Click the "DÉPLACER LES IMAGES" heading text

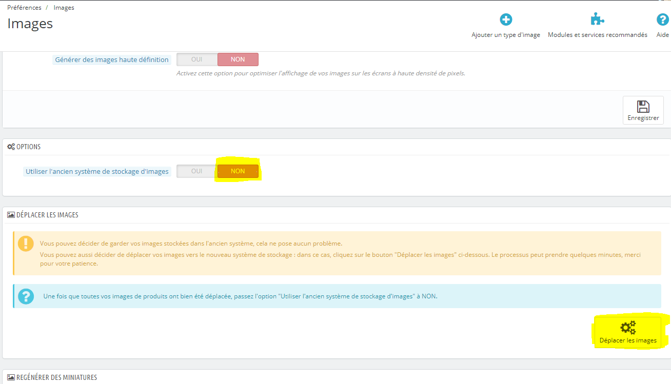pyautogui.click(x=47, y=215)
